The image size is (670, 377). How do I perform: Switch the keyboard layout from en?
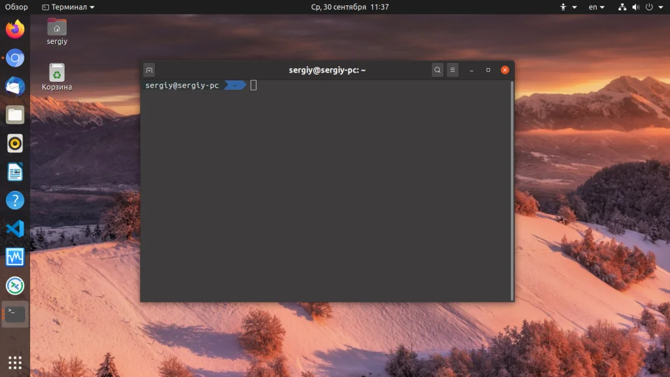(x=596, y=7)
